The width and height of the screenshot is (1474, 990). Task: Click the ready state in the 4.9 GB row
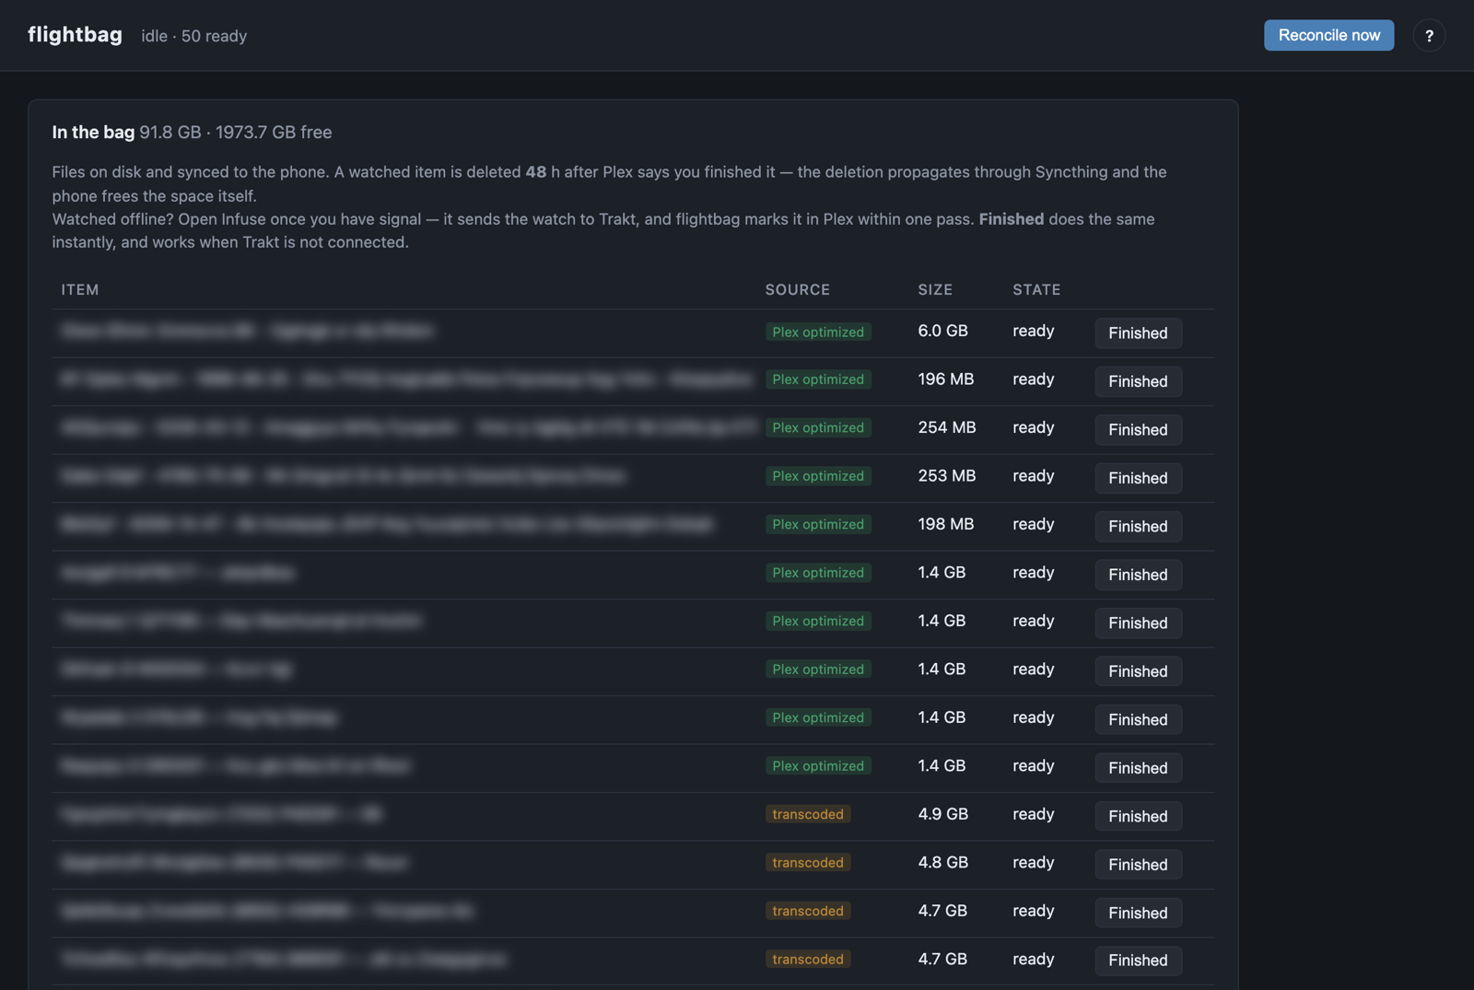tap(1033, 815)
